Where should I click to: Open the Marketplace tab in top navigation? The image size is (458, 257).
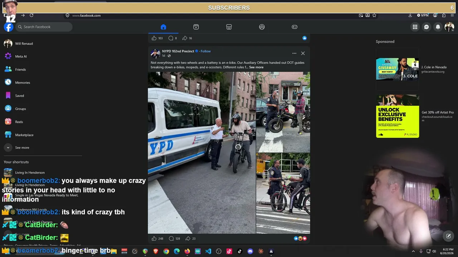[x=229, y=27]
